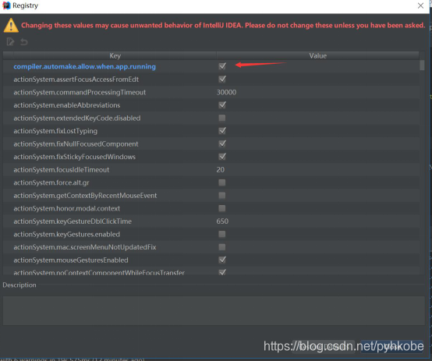The image size is (432, 361).
Task: Click the focusIdleTimeout value 20
Action: 221,170
